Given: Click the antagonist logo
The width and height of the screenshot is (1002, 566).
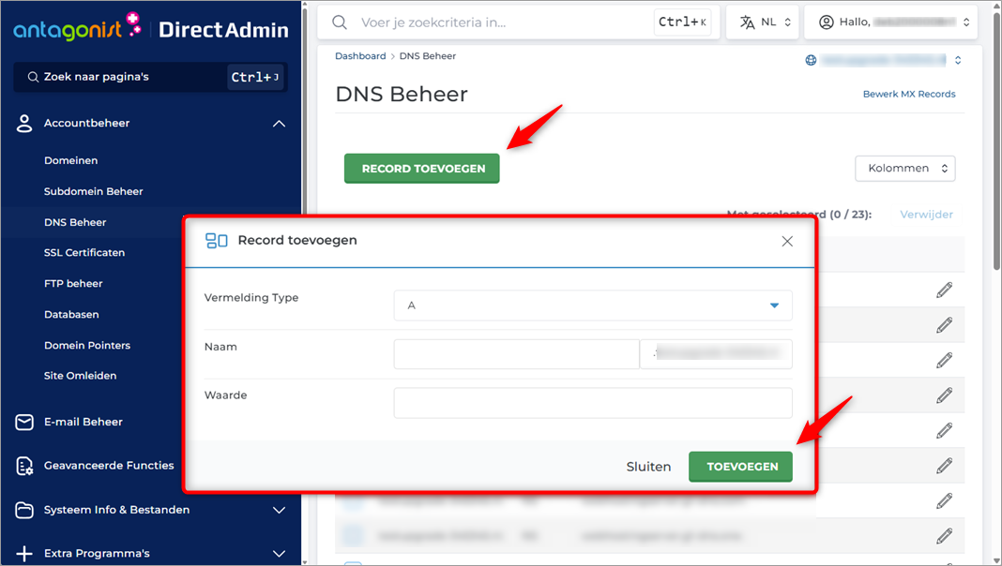Looking at the screenshot, I should 77,27.
